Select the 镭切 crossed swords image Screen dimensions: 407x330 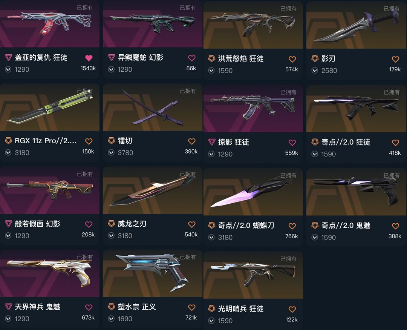[153, 107]
